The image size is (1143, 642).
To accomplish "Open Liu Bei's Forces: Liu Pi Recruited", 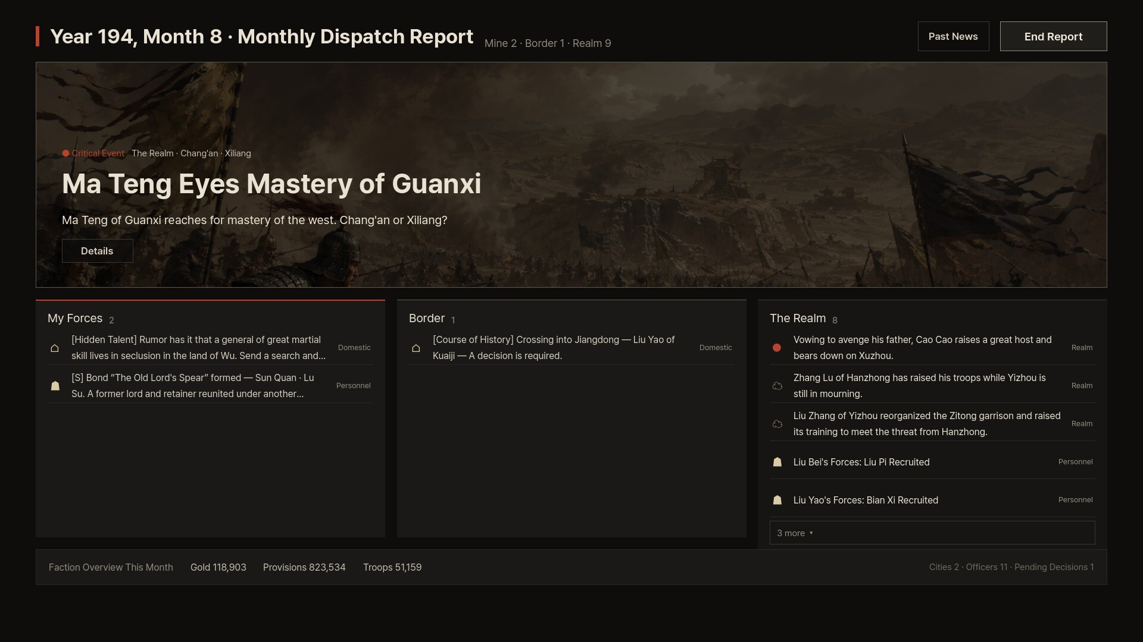I will pos(932,462).
